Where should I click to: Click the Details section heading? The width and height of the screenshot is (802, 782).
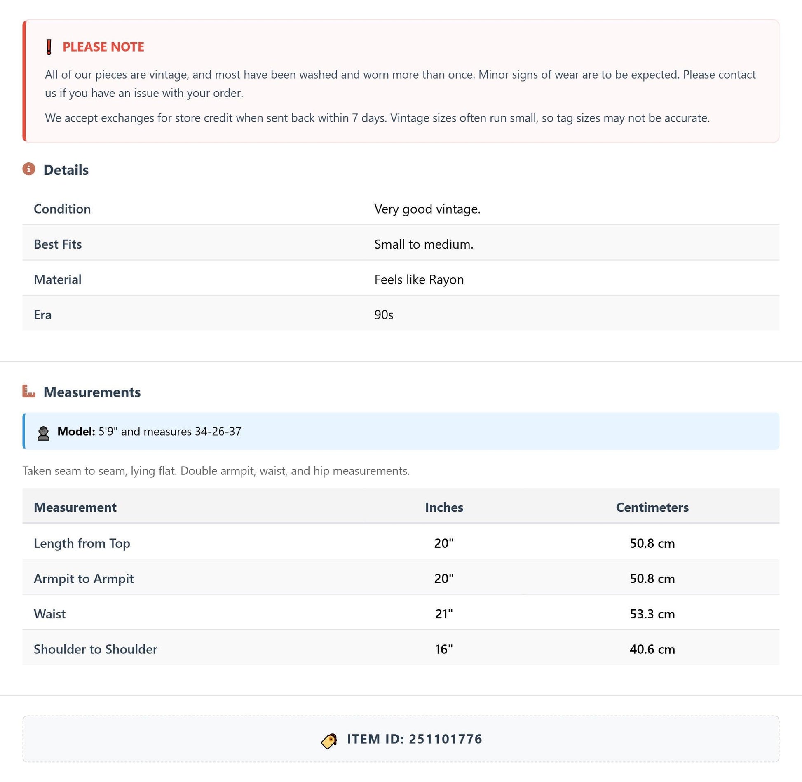click(x=66, y=170)
